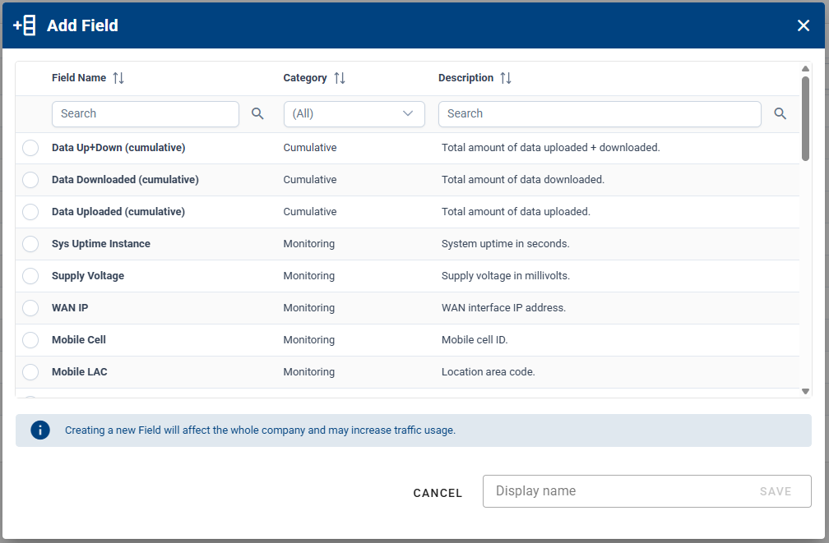Viewport: 829px width, 543px height.
Task: Click the scroll up arrow of the list
Action: (x=805, y=69)
